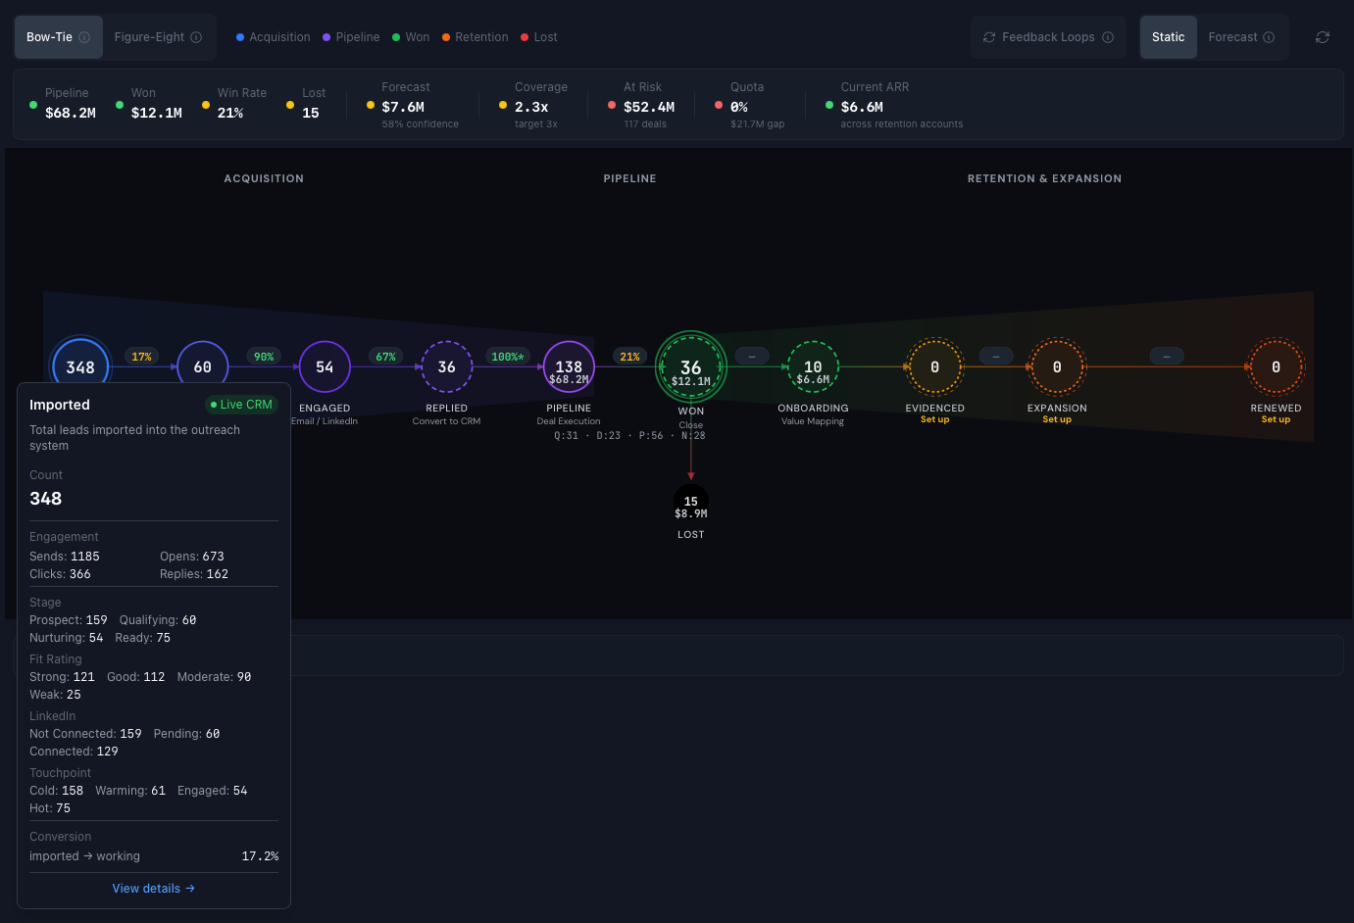
Task: Open the Onboarding node with $6.6M
Action: pyautogui.click(x=813, y=367)
